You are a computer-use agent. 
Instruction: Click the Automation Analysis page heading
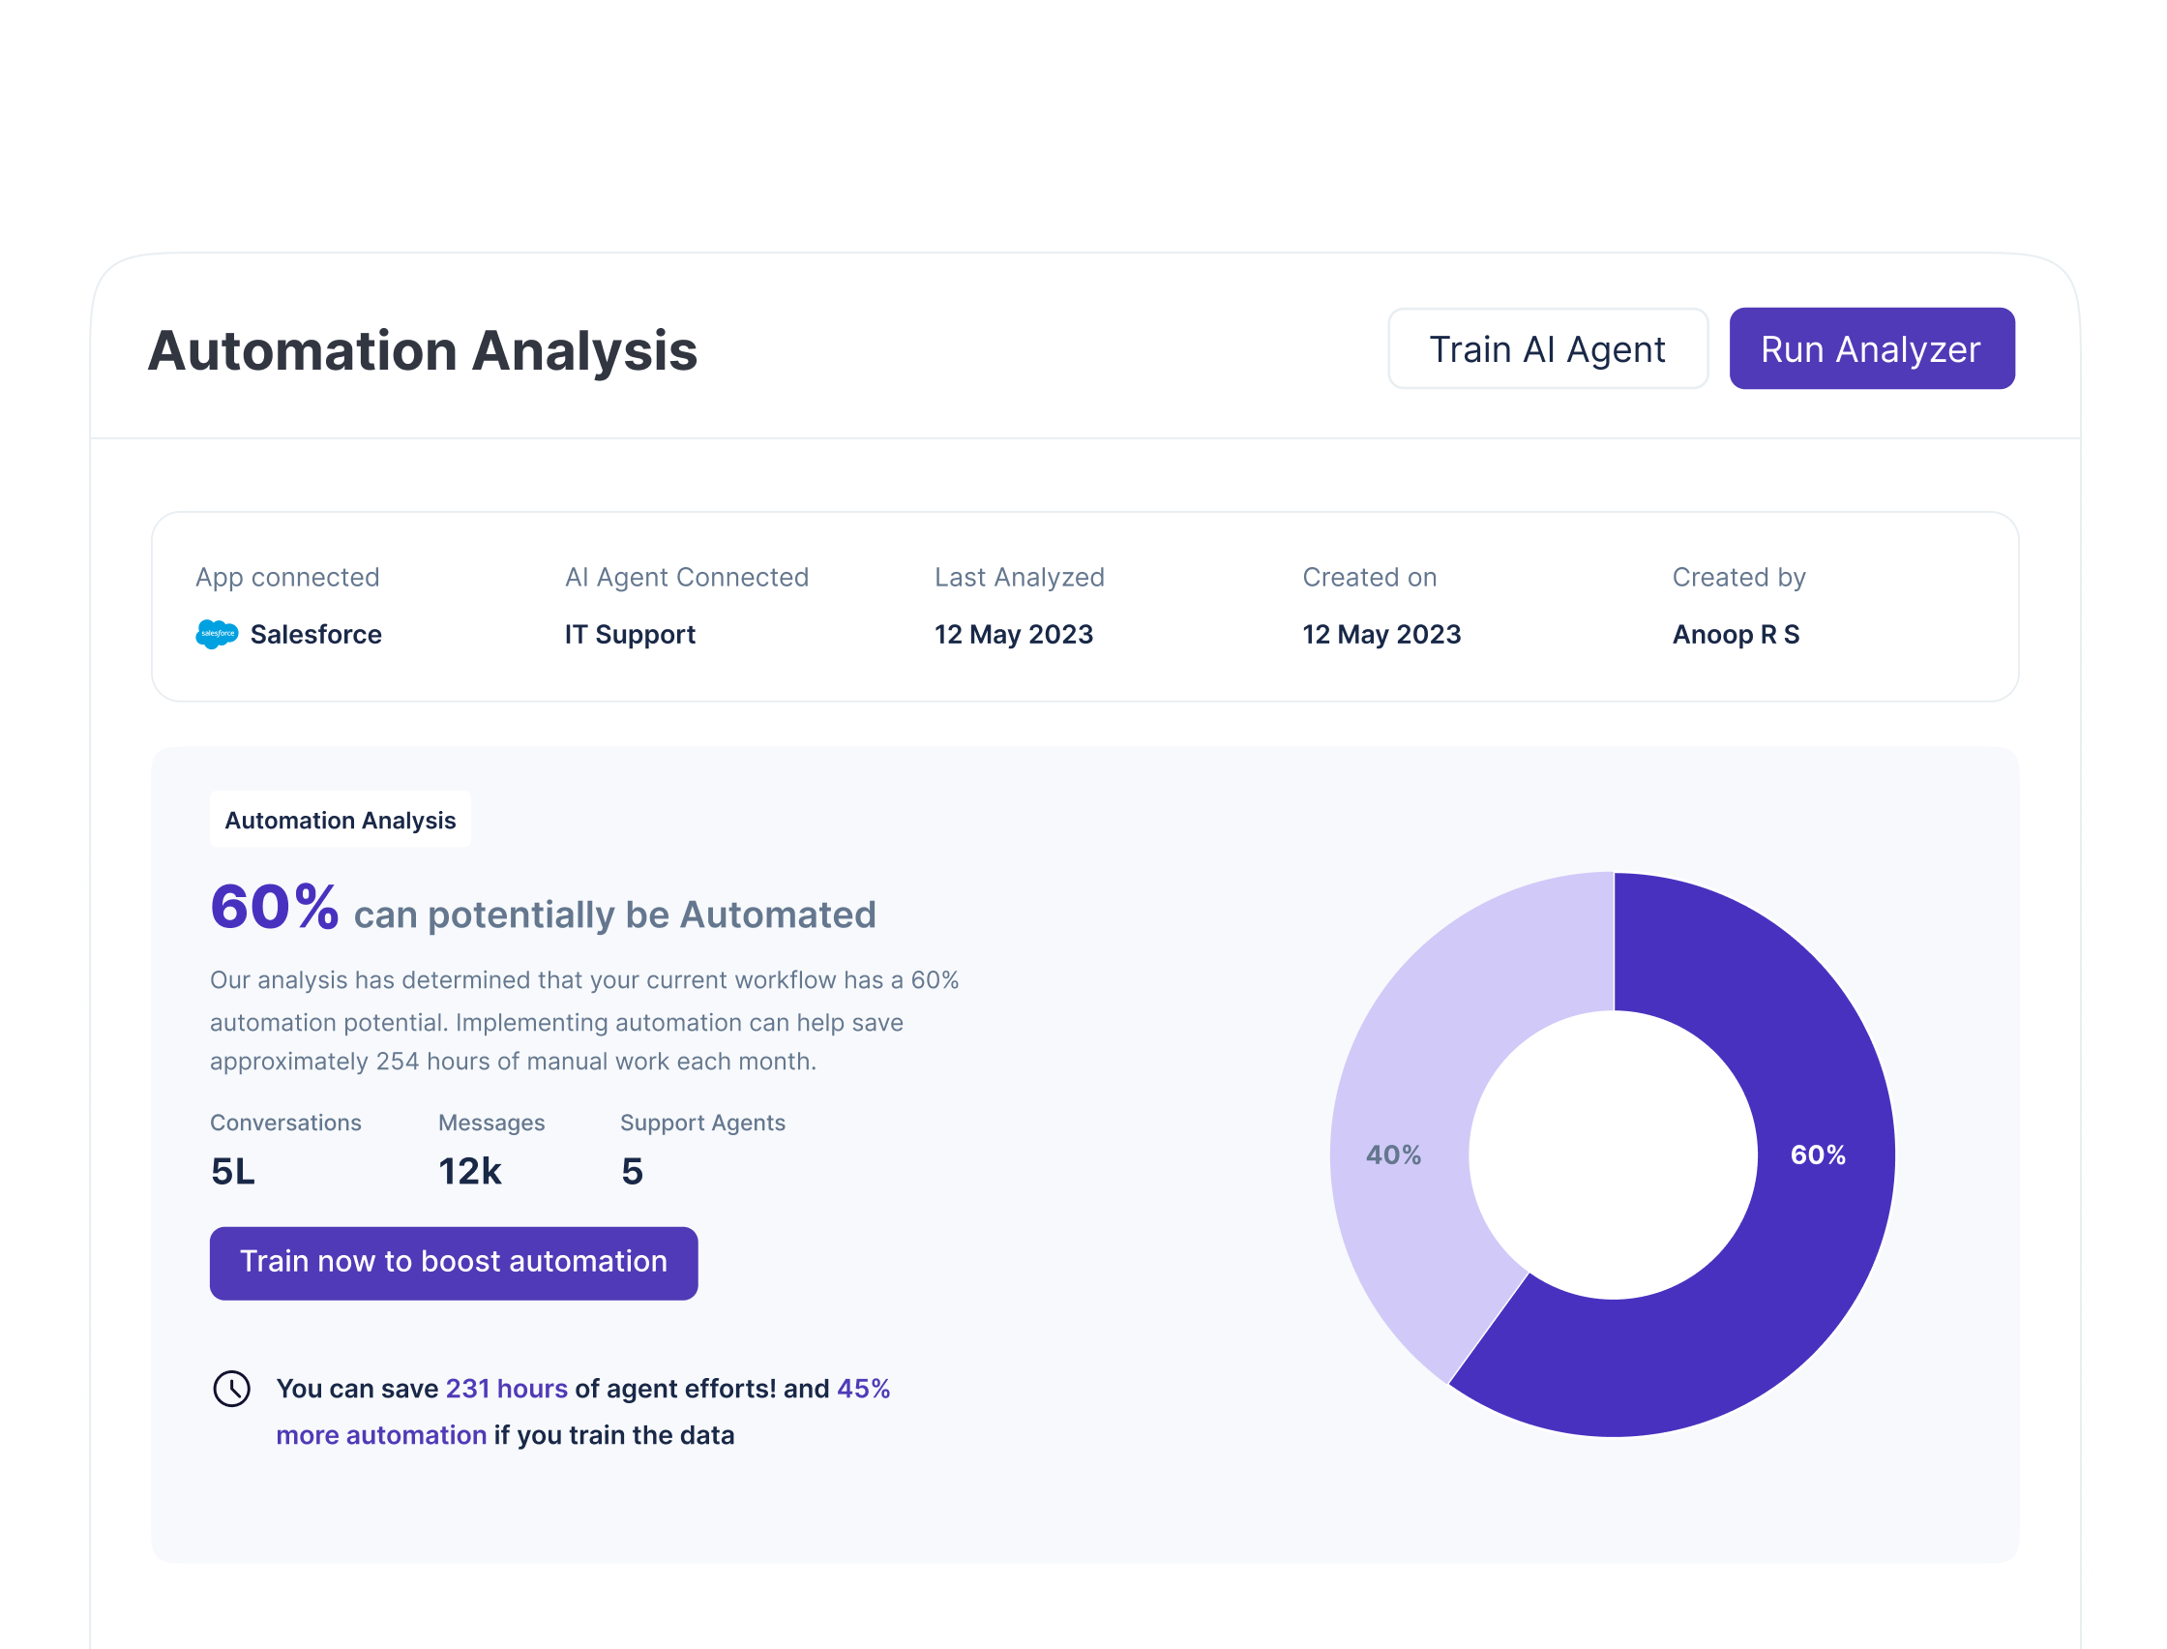[x=422, y=350]
